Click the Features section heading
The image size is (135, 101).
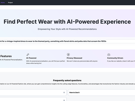tap(6, 56)
